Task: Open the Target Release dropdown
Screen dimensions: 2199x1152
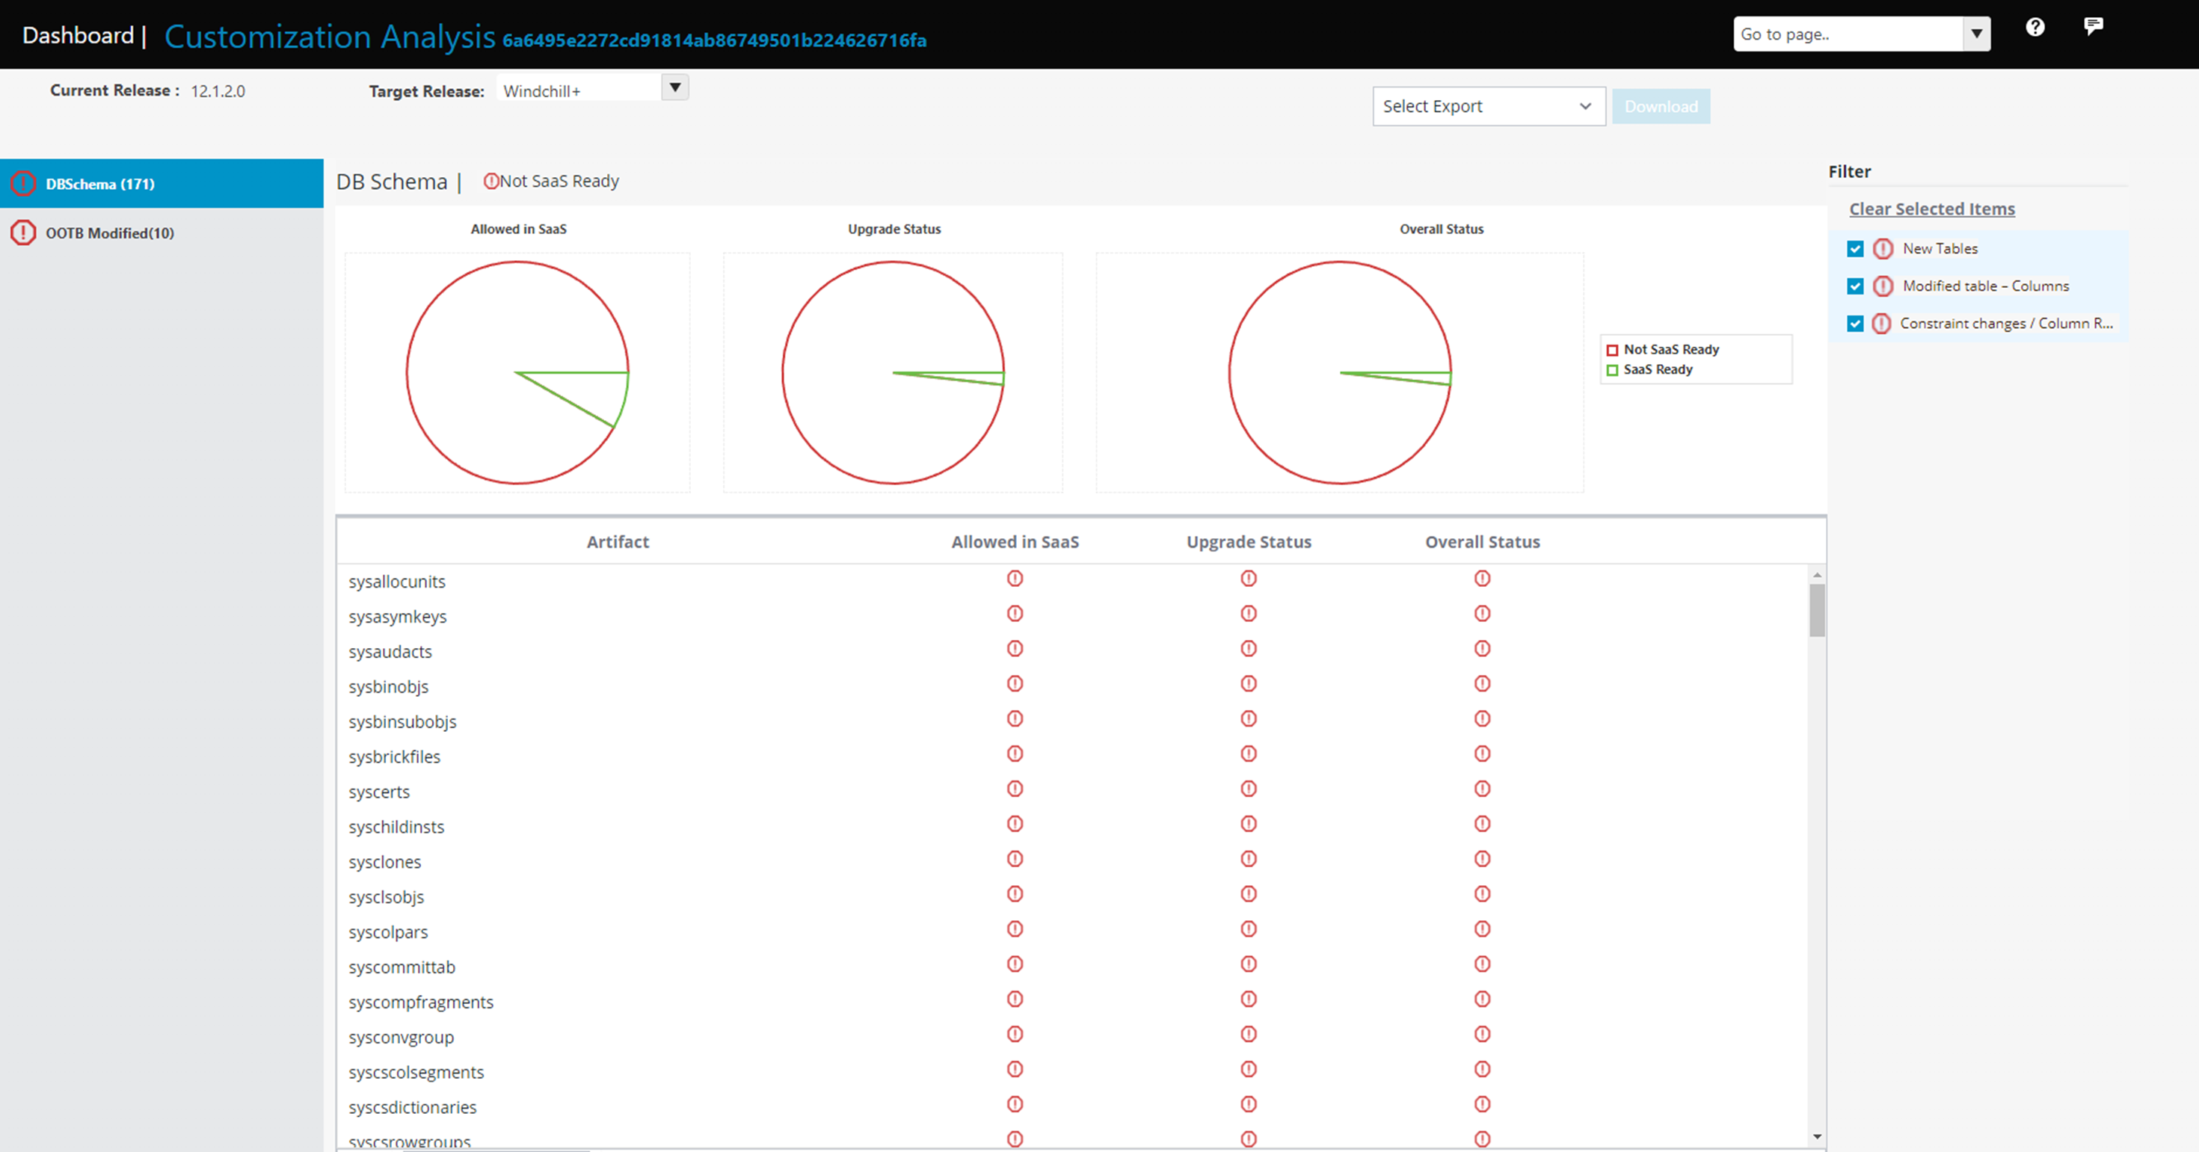Action: 674,87
